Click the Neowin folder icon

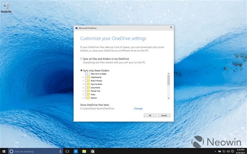tap(89, 98)
